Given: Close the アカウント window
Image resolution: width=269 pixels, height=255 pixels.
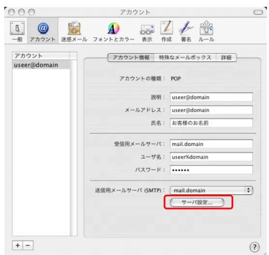Looking at the screenshot, I should (12, 12).
